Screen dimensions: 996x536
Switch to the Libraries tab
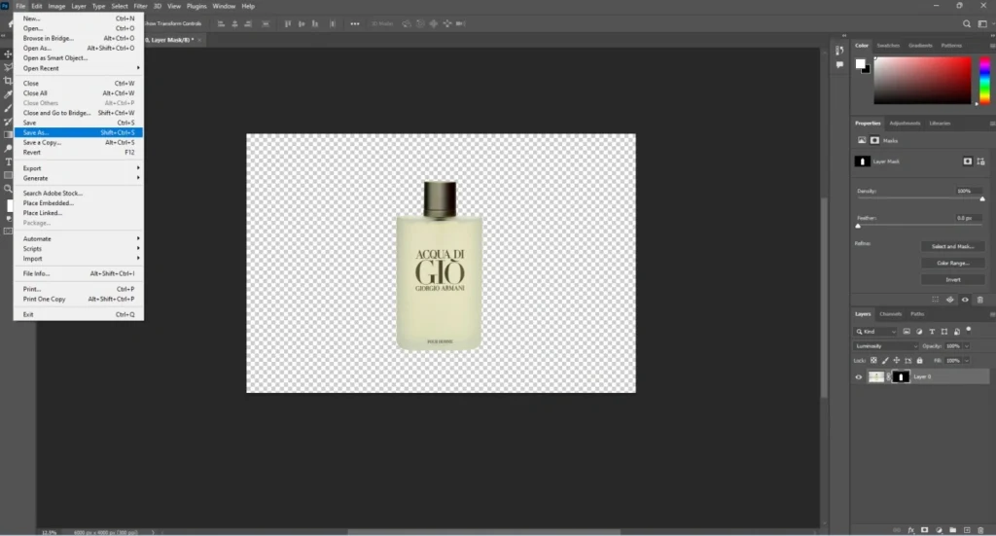(x=940, y=124)
